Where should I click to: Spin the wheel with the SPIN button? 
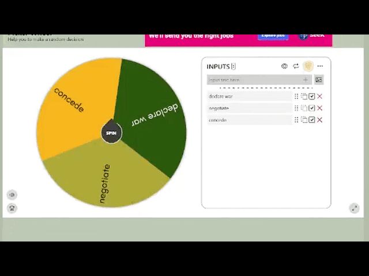point(111,133)
